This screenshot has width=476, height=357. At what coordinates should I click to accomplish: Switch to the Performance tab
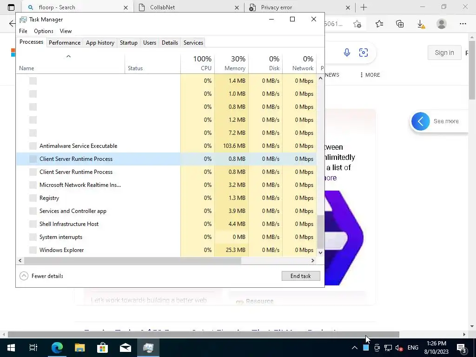[x=65, y=42]
